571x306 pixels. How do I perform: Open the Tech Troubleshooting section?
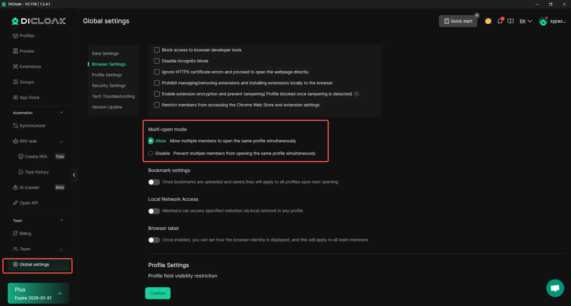[x=113, y=96]
